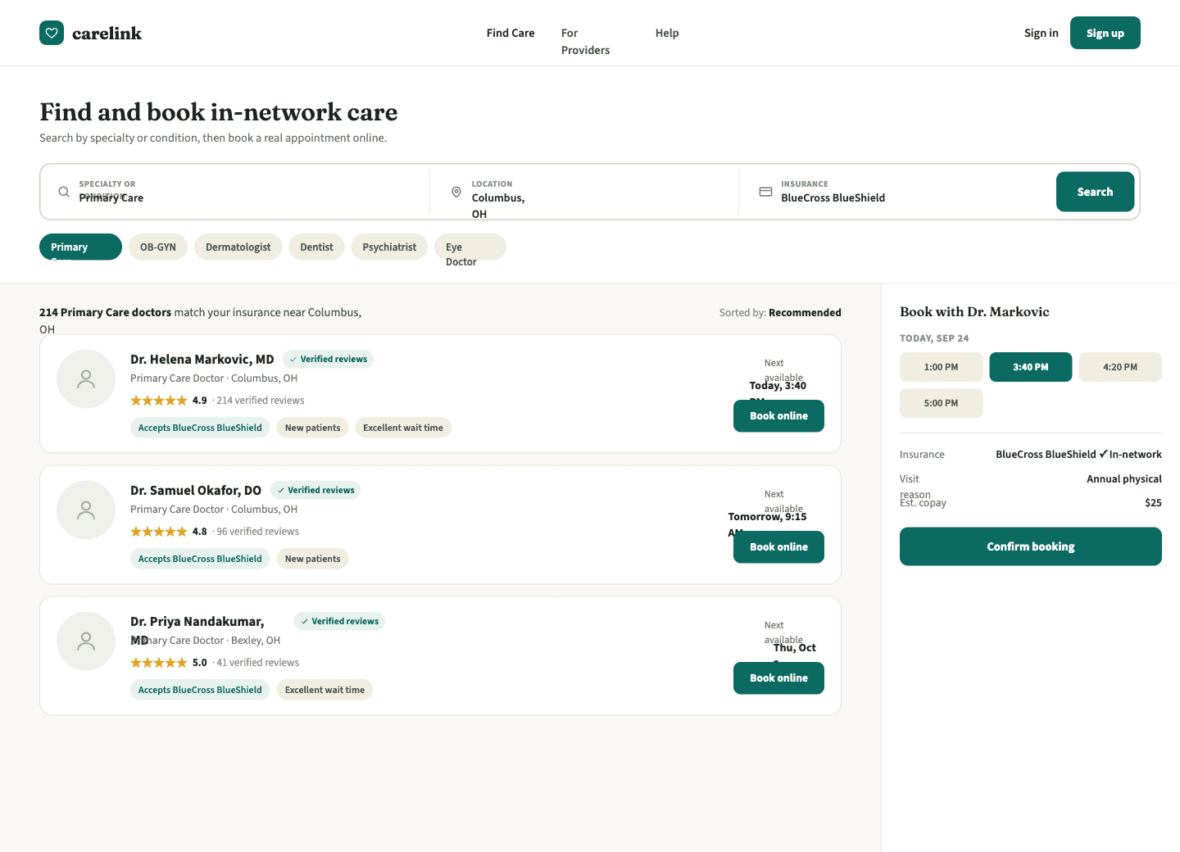
Task: Open For Providers in the top navigation
Action: pos(585,42)
